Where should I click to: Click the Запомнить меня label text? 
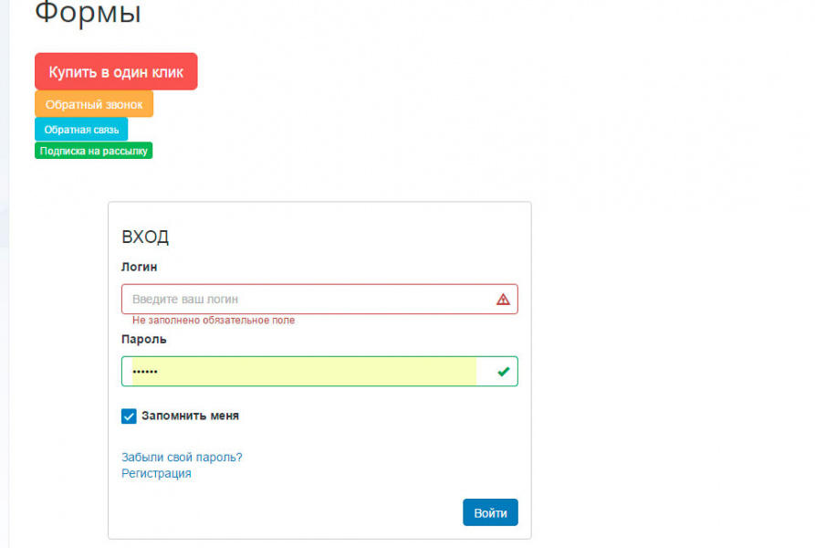tap(190, 416)
